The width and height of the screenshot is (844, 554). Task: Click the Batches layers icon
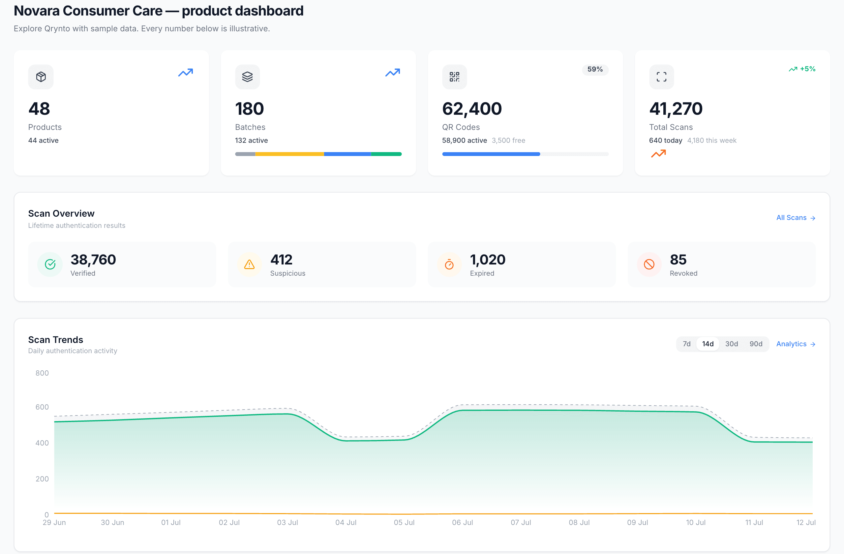(248, 77)
